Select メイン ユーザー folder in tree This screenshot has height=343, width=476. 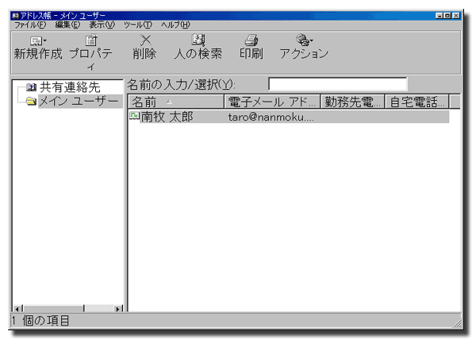pyautogui.click(x=79, y=101)
